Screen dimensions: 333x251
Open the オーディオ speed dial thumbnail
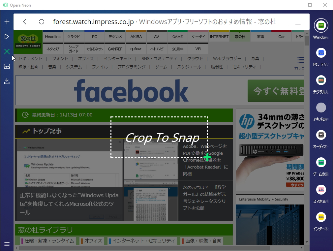(x=320, y=135)
